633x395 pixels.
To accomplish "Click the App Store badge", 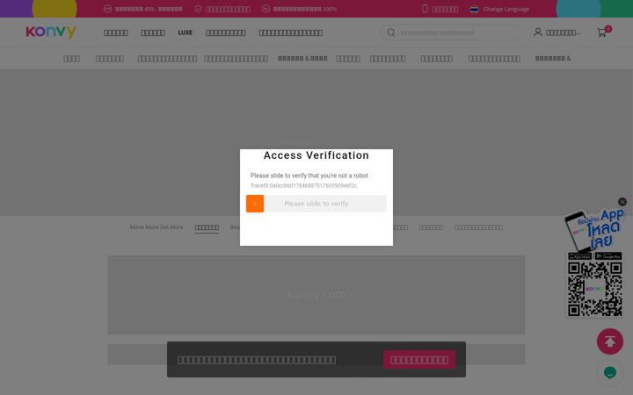I will pyautogui.click(x=579, y=256).
